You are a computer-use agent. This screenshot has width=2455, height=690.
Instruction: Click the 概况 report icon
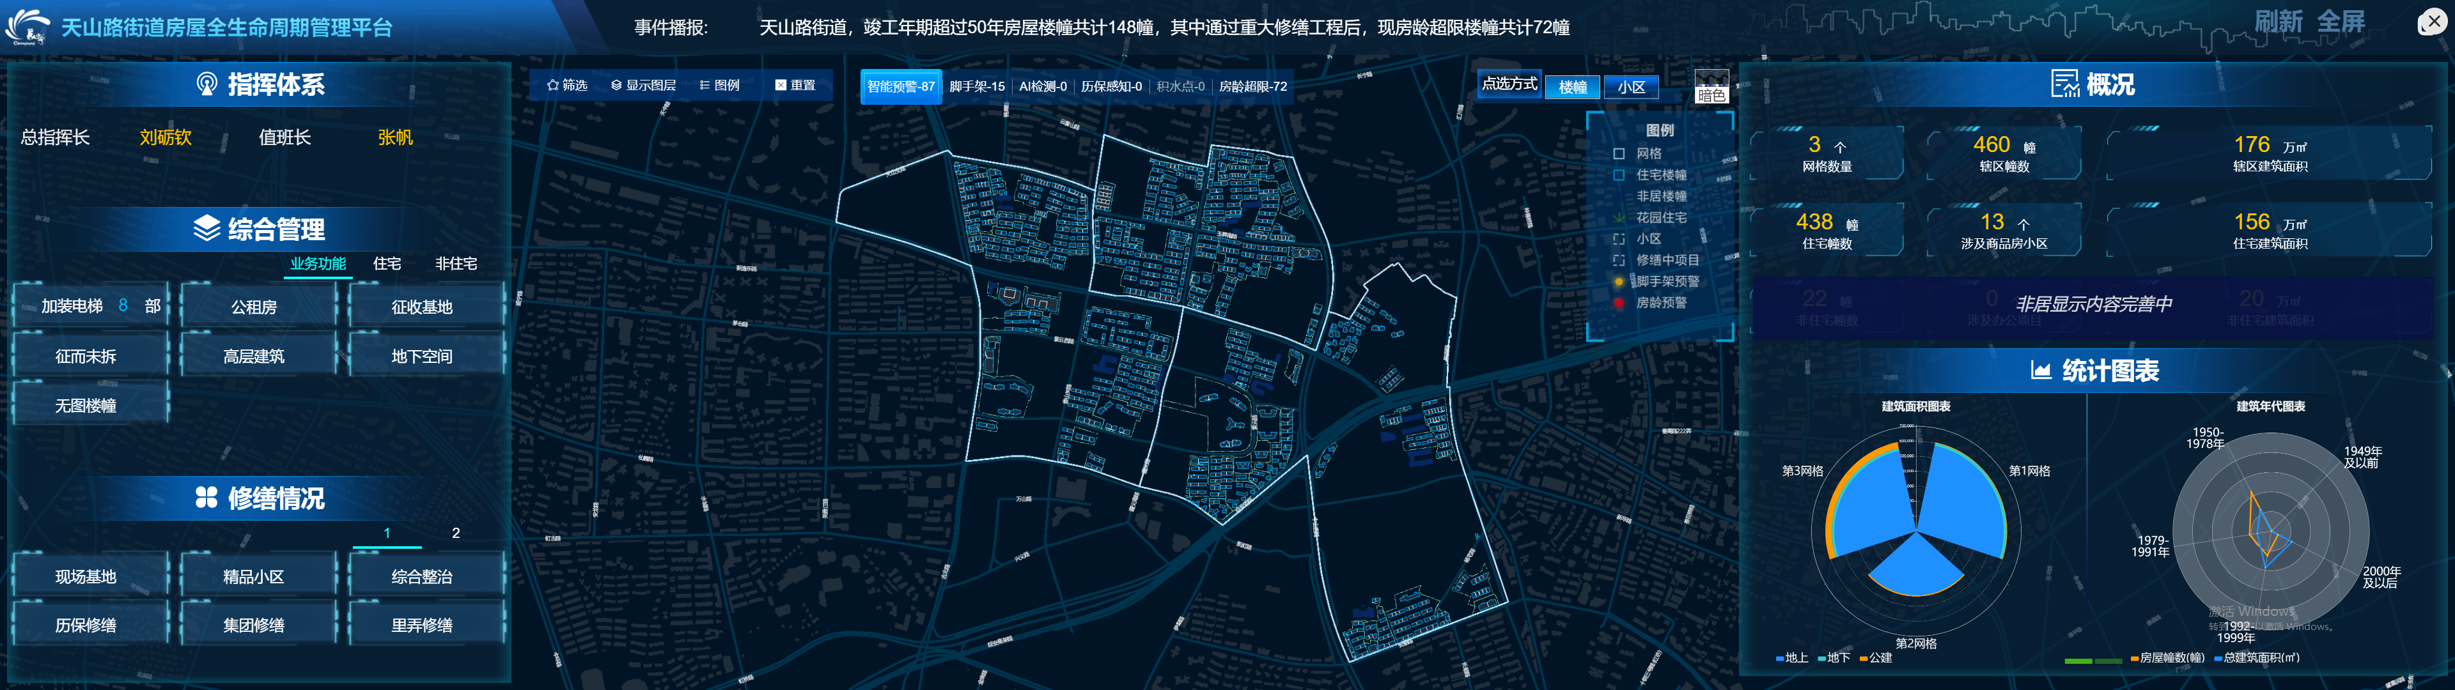(x=2065, y=84)
